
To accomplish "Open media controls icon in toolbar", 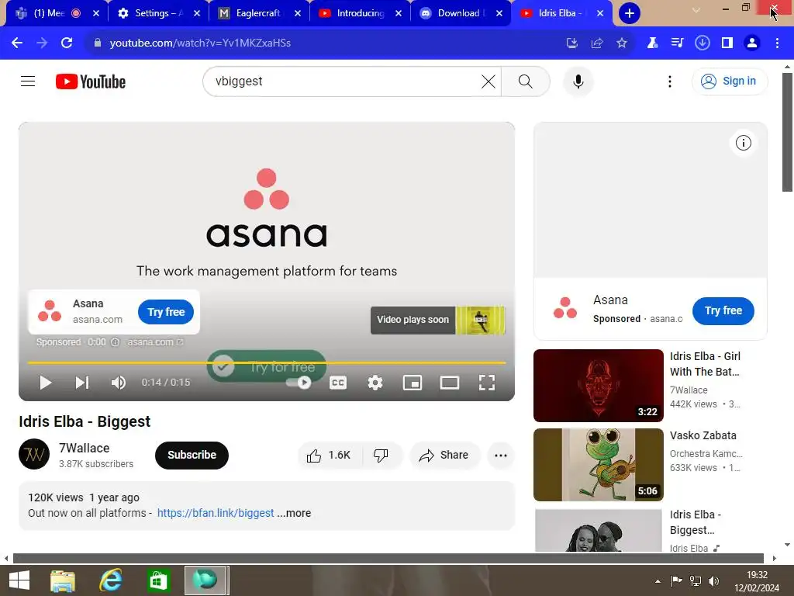I will pyautogui.click(x=677, y=43).
